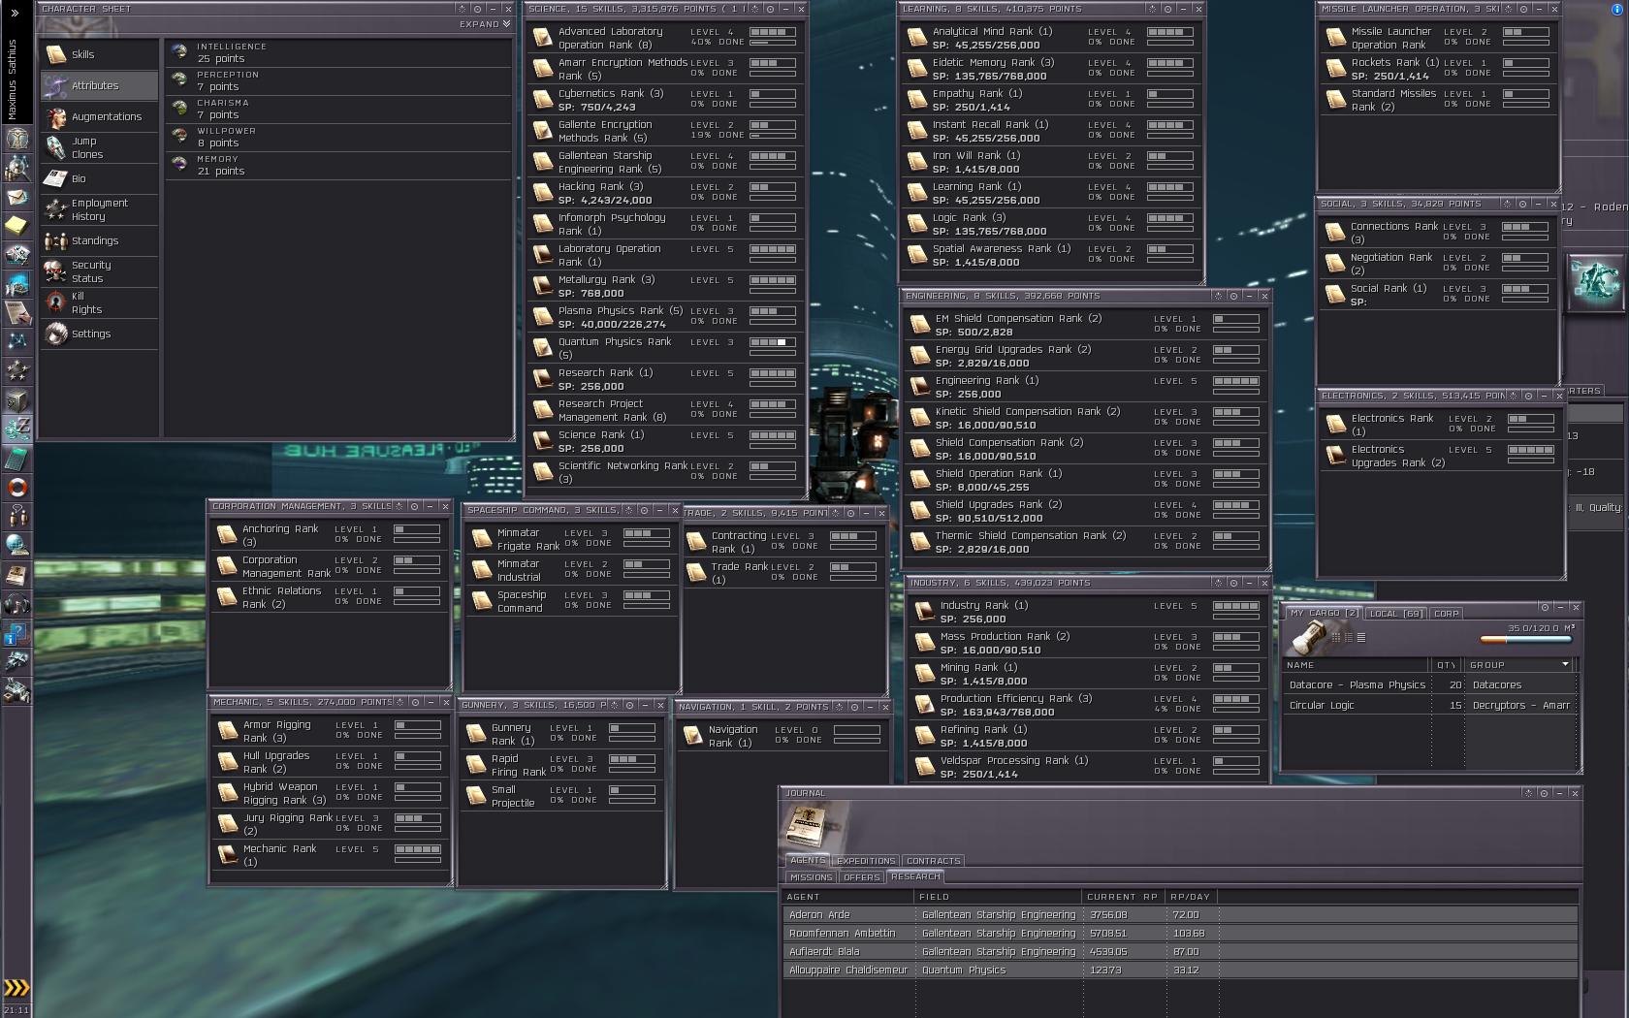Screen dimensions: 1629x1018
Task: Click the calculator icon in sidebar
Action: pyautogui.click(x=16, y=459)
